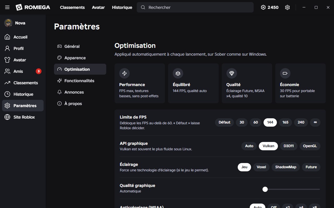Switch to Fonctionnalités settings tab
This screenshot has height=208, width=334.
click(x=80, y=81)
